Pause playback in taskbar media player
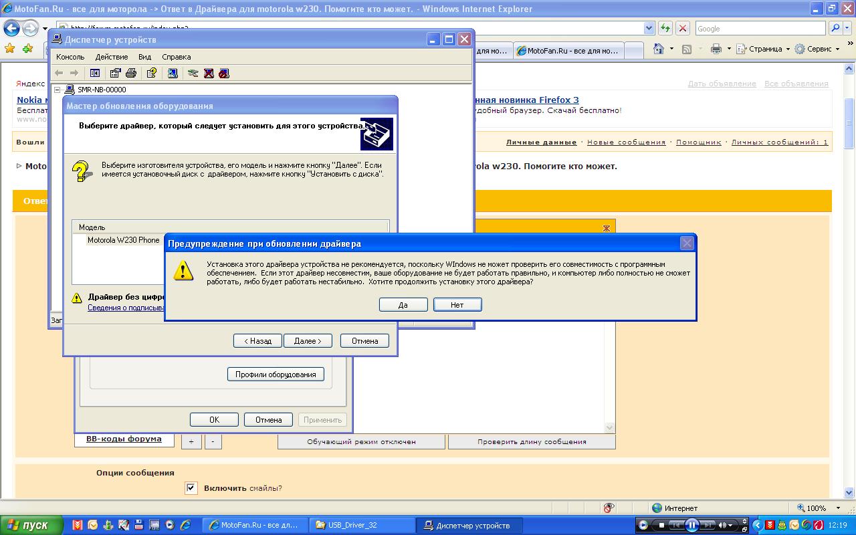 [x=692, y=525]
